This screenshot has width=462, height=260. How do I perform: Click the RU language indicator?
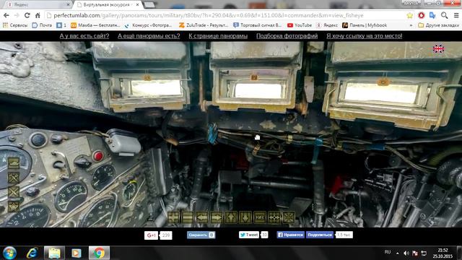pyautogui.click(x=388, y=252)
